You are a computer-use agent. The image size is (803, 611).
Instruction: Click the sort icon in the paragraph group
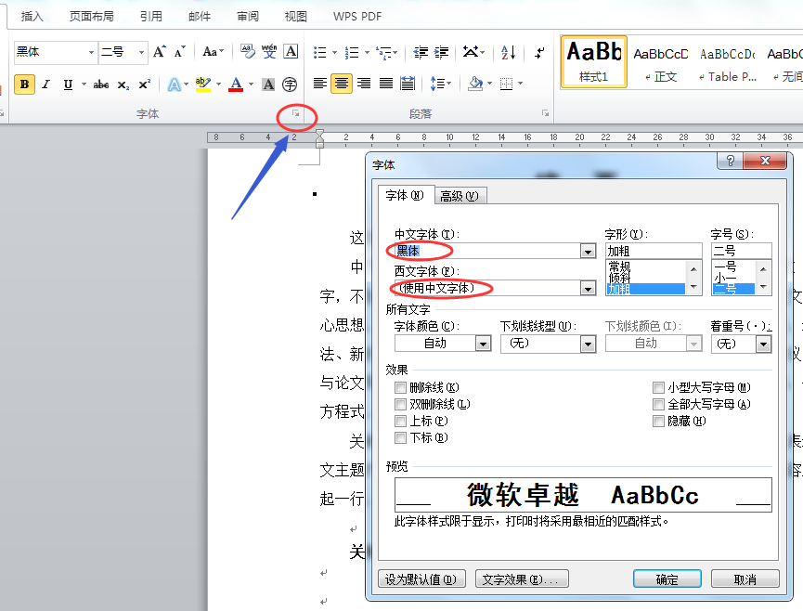[x=508, y=53]
